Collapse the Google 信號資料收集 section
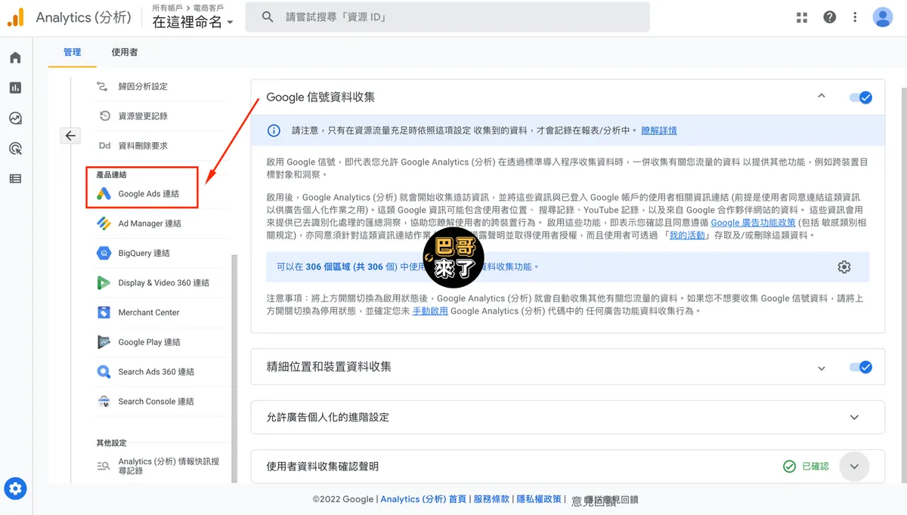 click(x=822, y=97)
